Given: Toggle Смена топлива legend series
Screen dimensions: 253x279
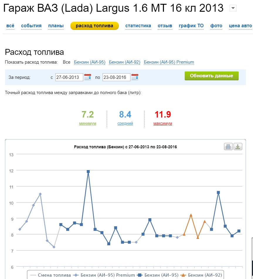Looking at the screenshot, I should 50,275.
